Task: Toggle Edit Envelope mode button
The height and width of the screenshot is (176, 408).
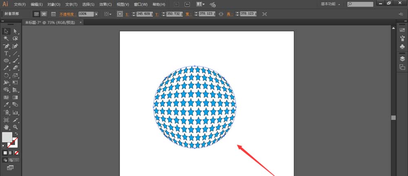Action: pyautogui.click(x=36, y=14)
